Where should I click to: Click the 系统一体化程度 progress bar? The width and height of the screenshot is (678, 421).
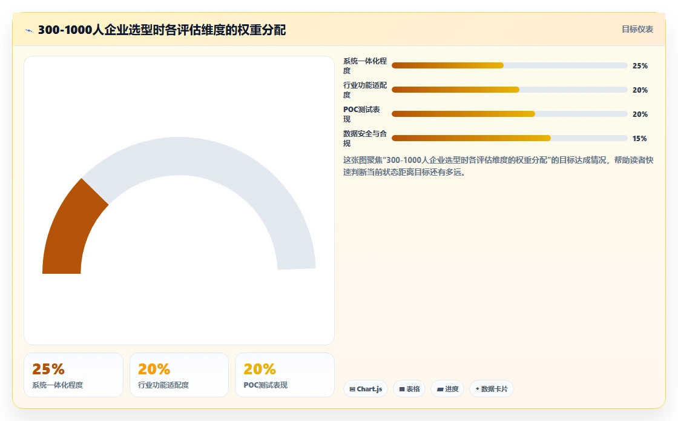pos(509,65)
